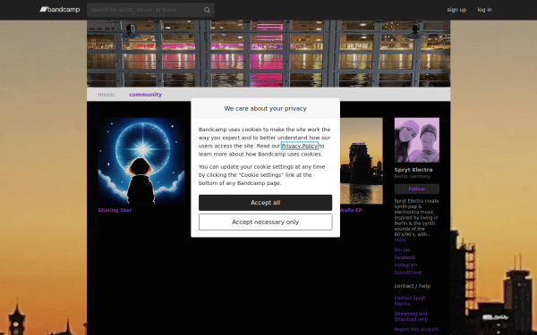Click the Spryt Electra artist name
The height and width of the screenshot is (335, 537).
click(413, 170)
